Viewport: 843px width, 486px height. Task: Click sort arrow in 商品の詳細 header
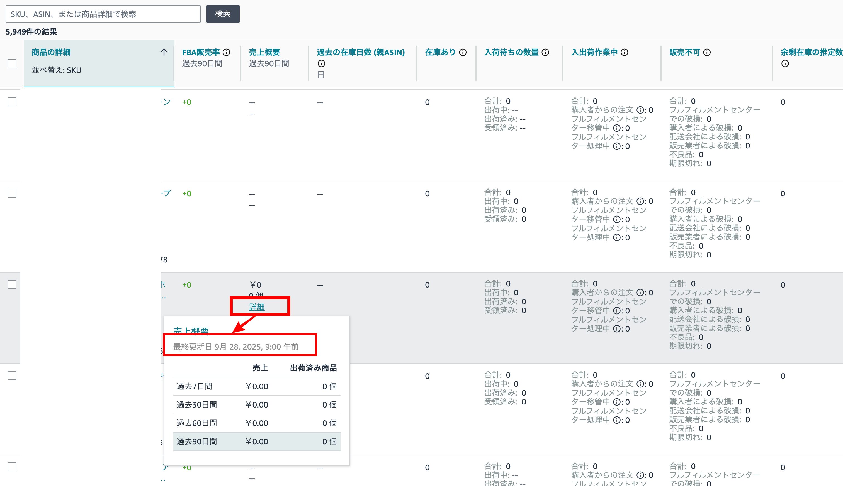tap(164, 52)
